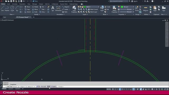Image resolution: width=169 pixels, height=95 pixels.
Task: Open the Insert ribbon tab
Action: (8, 4)
